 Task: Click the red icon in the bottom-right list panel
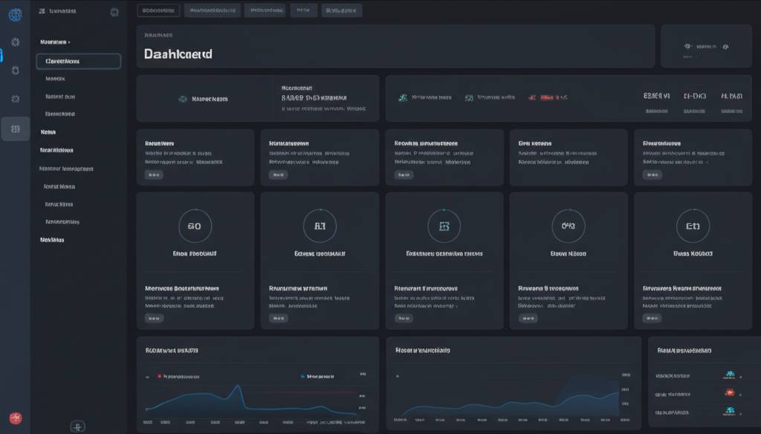pos(729,393)
